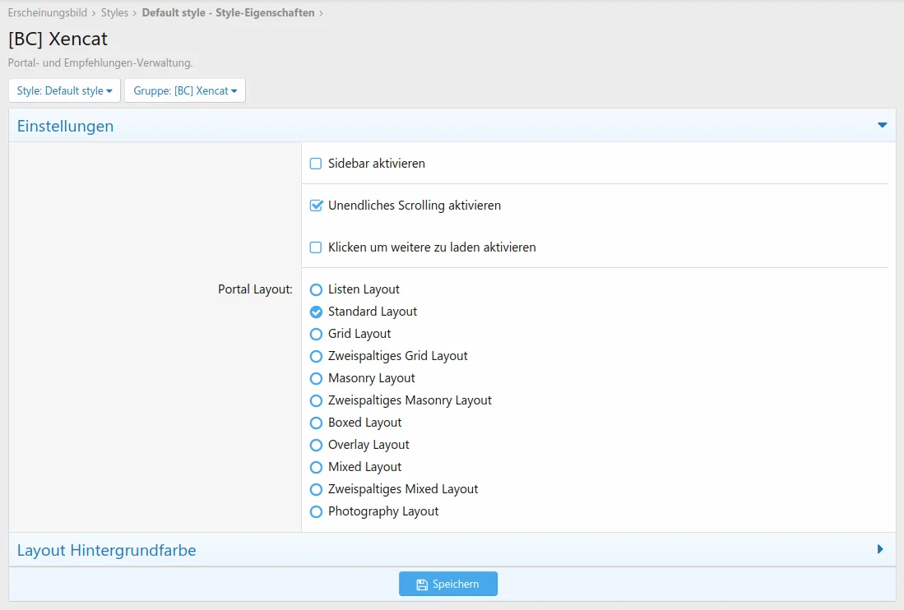Pick the Photography Layout radio button

[x=316, y=511]
